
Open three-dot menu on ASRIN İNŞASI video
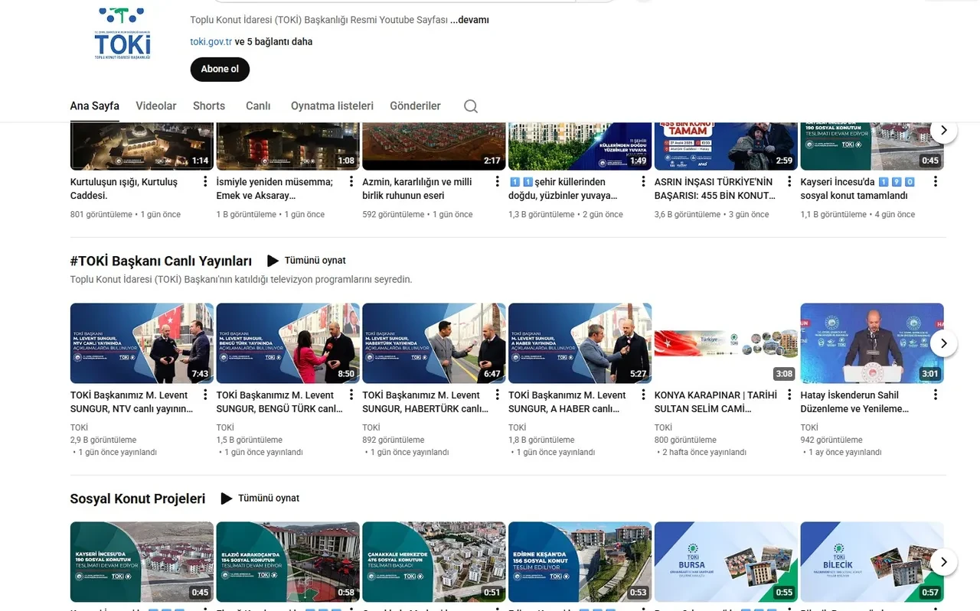(x=789, y=181)
